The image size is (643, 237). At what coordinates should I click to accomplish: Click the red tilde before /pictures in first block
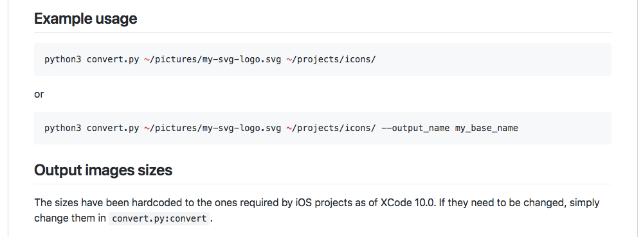(x=147, y=59)
